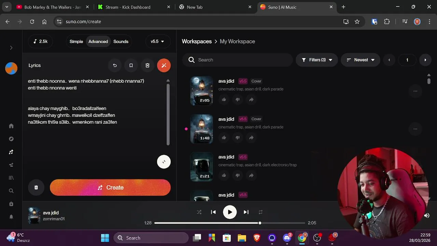The width and height of the screenshot is (437, 246).
Task: Click the lyrics panel scrollbar
Action: point(168,114)
